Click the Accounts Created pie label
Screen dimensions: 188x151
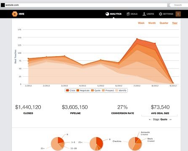pos(145,133)
